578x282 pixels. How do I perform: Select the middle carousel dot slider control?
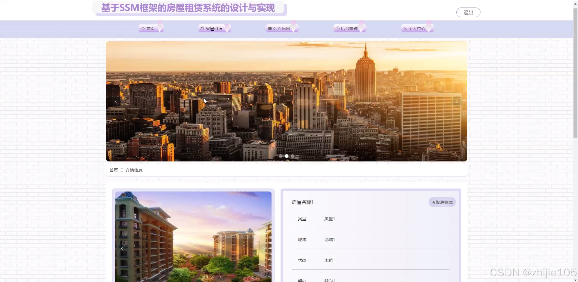click(x=287, y=156)
